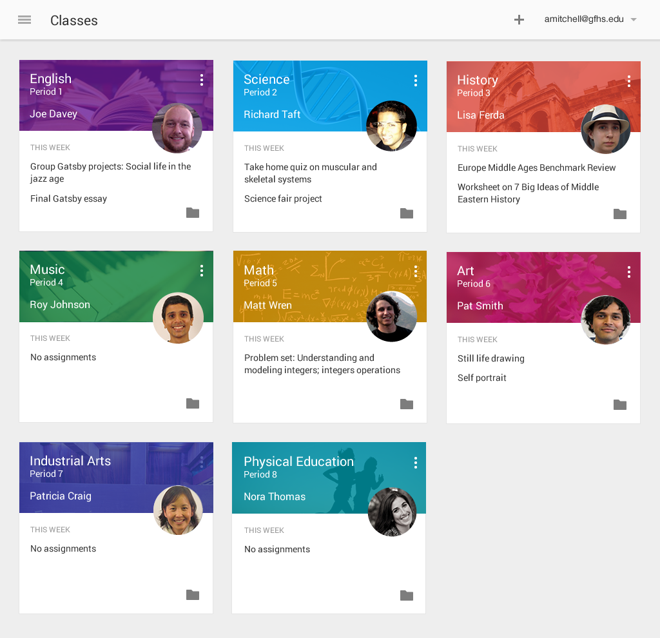Image resolution: width=660 pixels, height=638 pixels.
Task: Open the Industrial Arts class title
Action: (x=70, y=461)
